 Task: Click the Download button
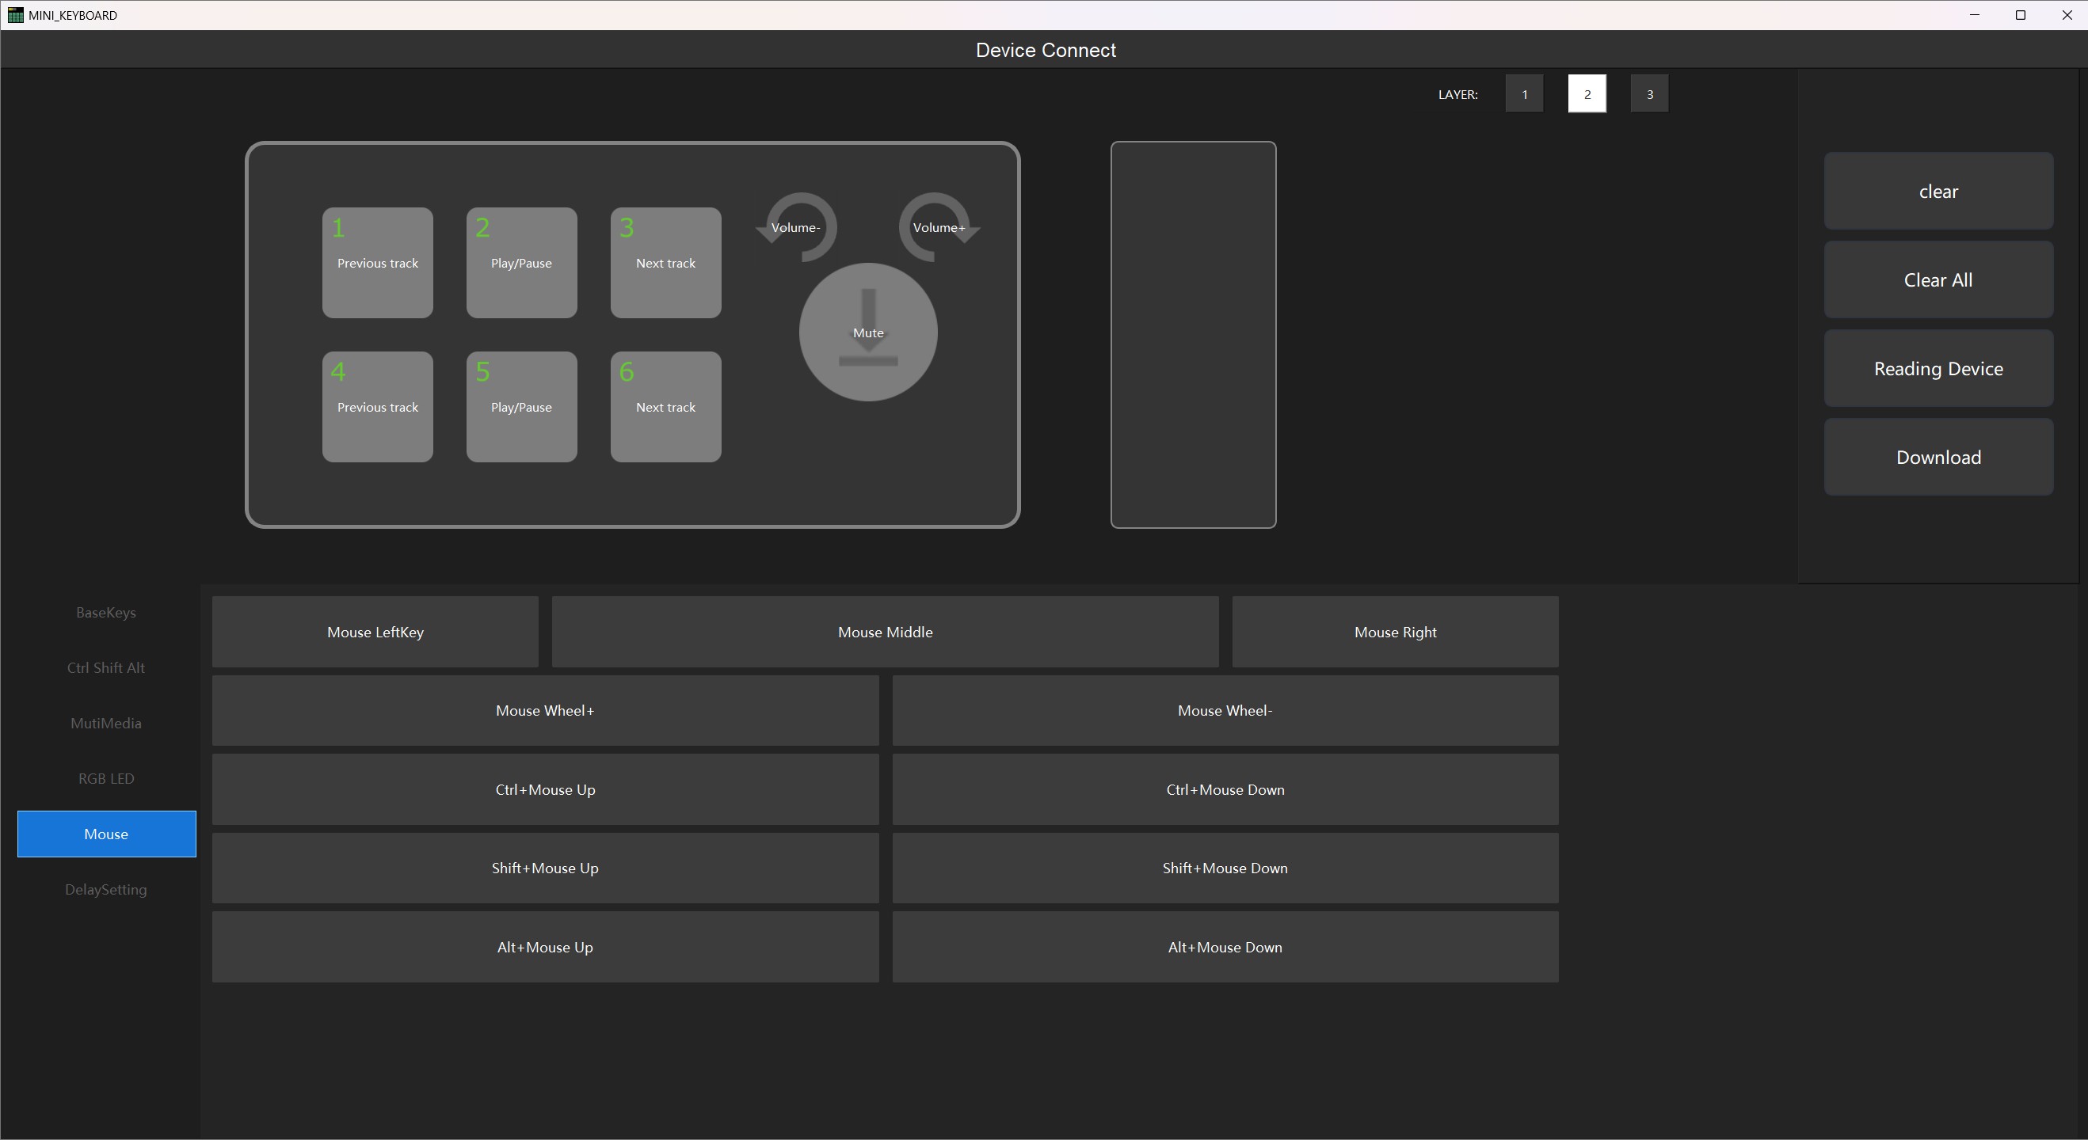click(x=1937, y=457)
